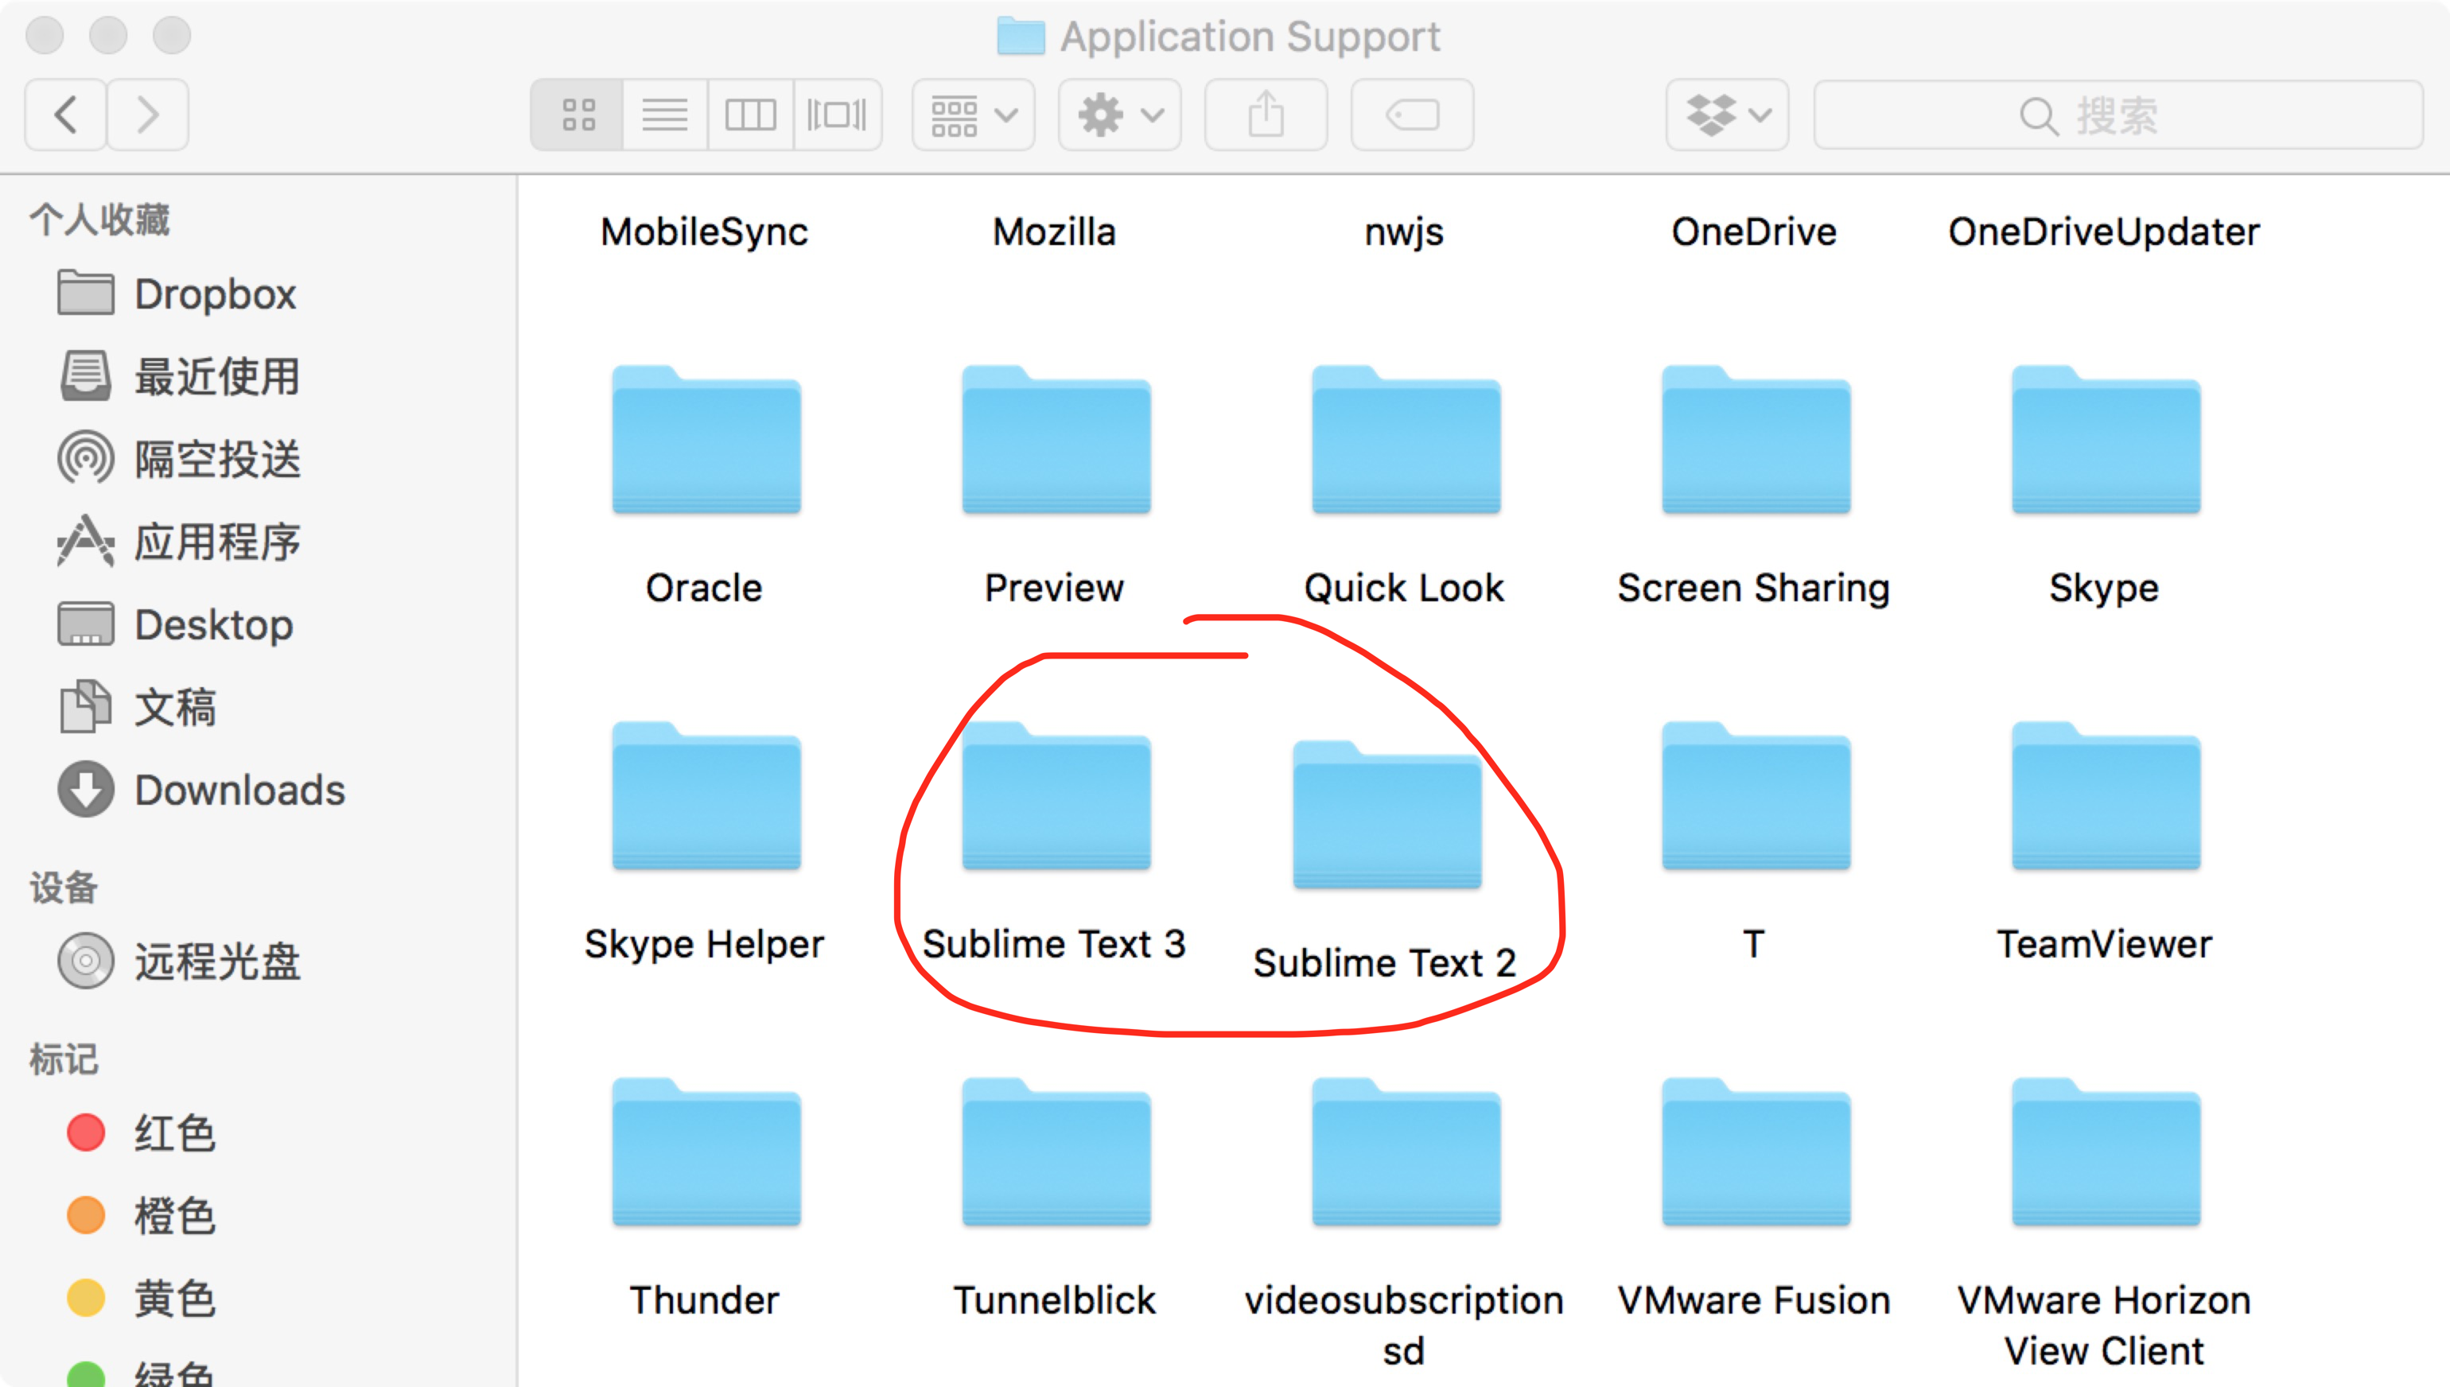2450x1387 pixels.
Task: Click the 设备 sidebar section header
Action: click(64, 888)
